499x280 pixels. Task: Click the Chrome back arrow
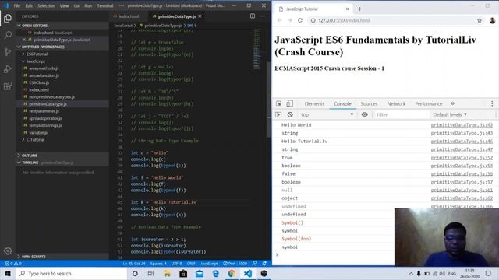(279, 20)
